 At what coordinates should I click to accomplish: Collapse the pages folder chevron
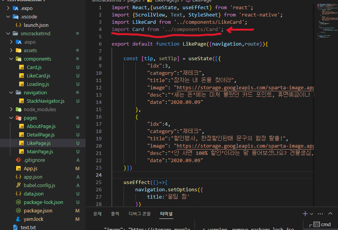click(11, 118)
